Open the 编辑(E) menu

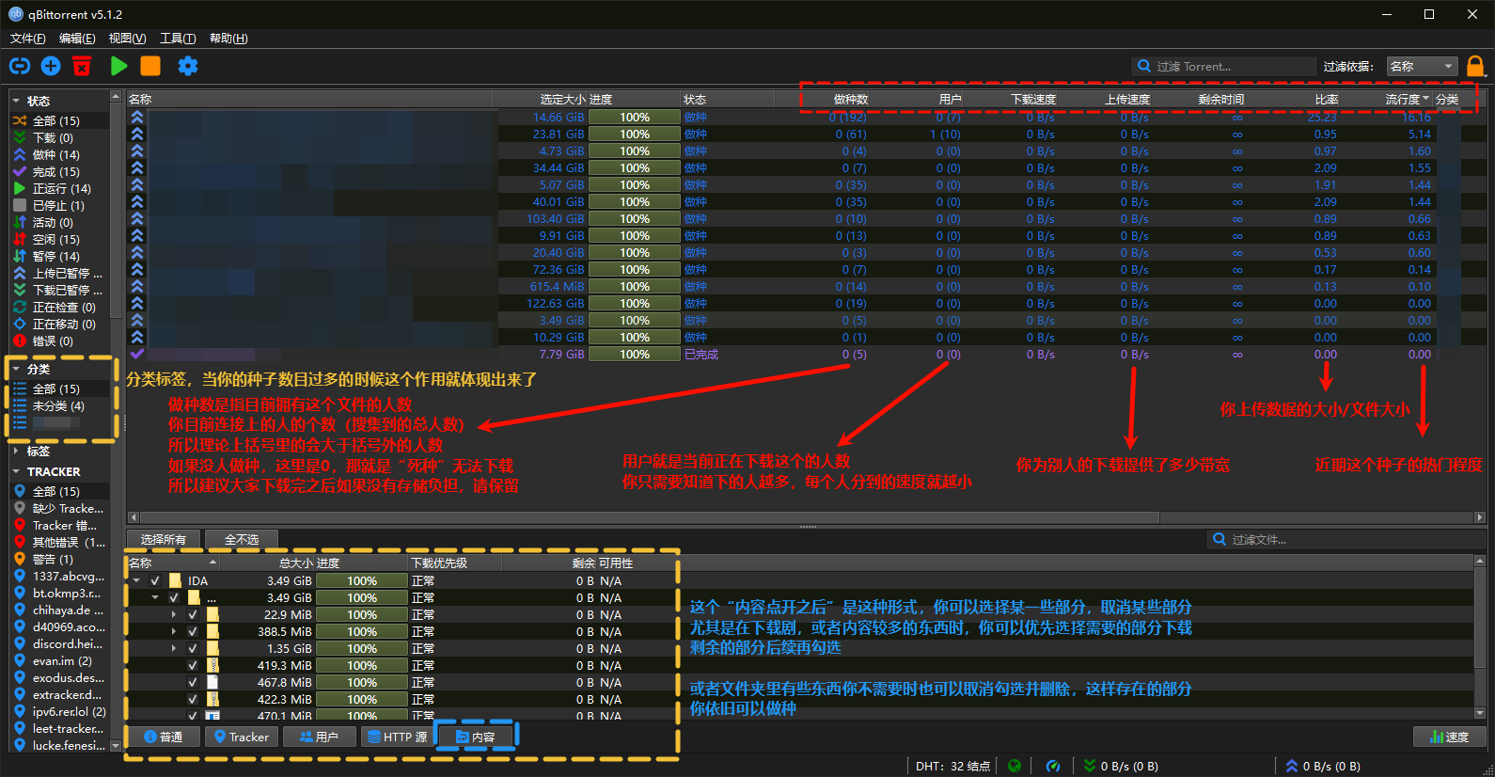tap(77, 39)
